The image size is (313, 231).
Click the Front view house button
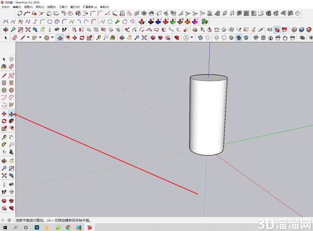click(x=270, y=38)
